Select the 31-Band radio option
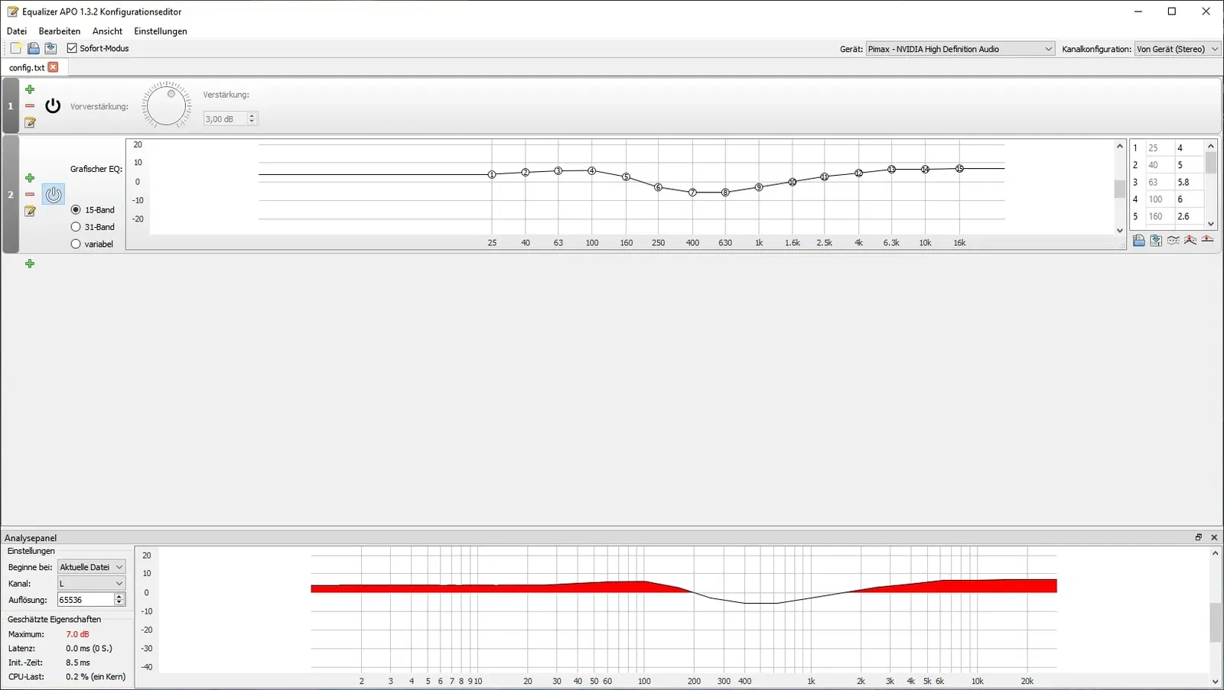Screen dimensions: 1224x690 coord(76,227)
